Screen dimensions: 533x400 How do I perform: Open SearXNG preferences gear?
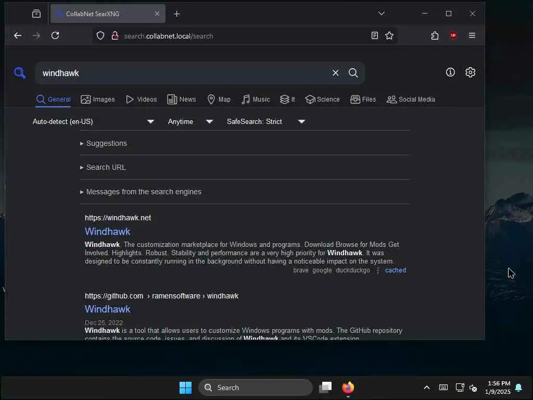point(470,72)
